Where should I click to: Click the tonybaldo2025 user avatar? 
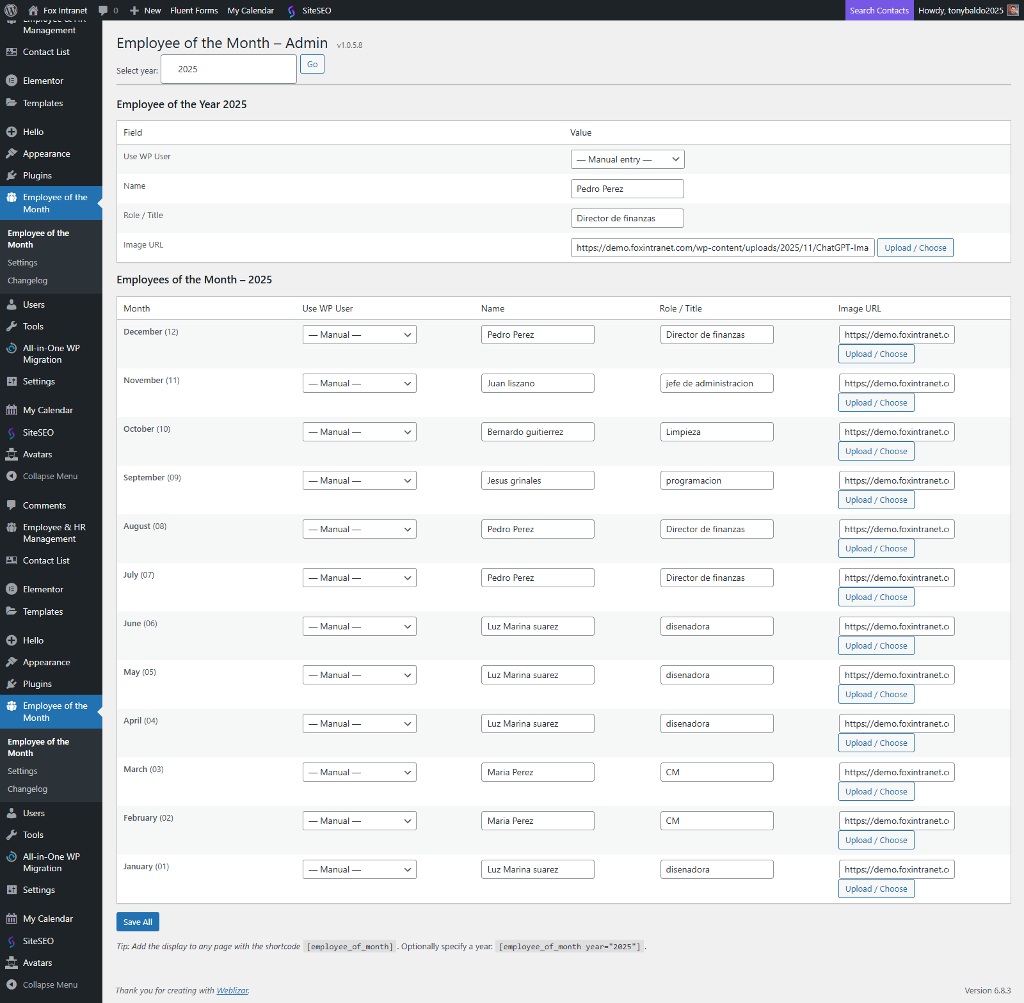1012,10
